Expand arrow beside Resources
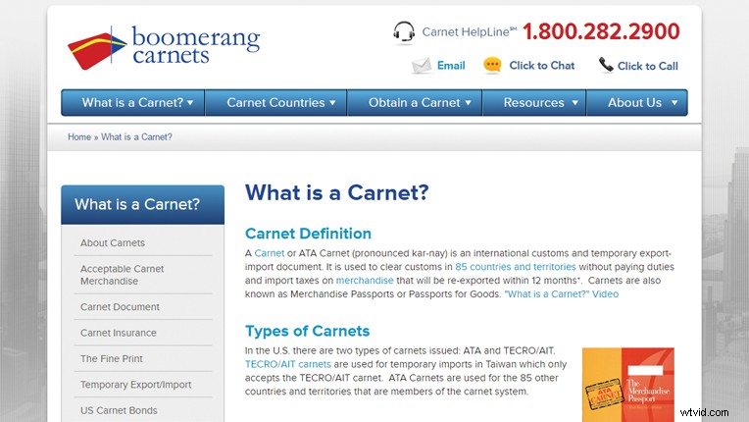The height and width of the screenshot is (422, 749). (x=575, y=103)
